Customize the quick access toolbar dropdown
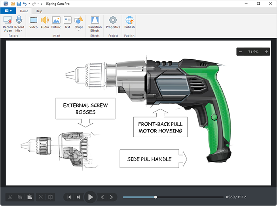277x206 pixels. click(x=42, y=4)
